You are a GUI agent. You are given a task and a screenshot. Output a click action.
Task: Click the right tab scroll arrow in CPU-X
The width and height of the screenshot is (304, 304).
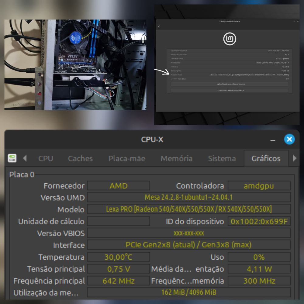pyautogui.click(x=295, y=158)
